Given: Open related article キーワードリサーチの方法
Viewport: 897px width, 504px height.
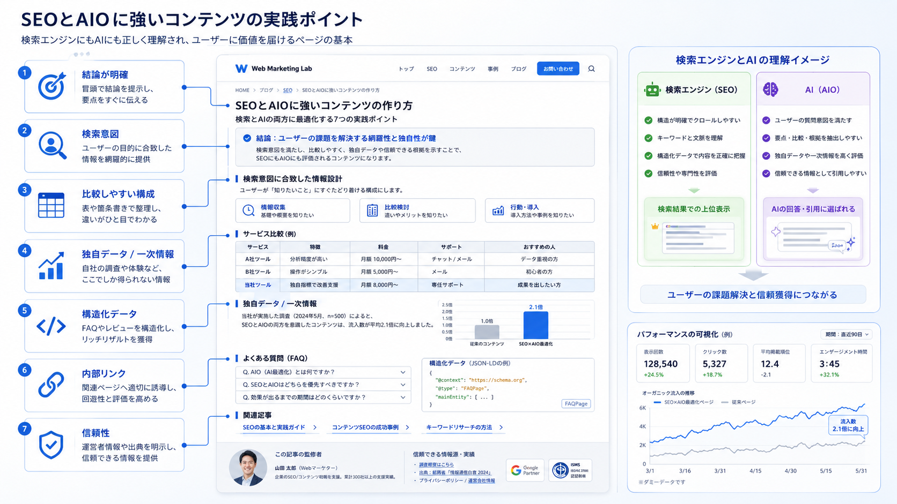Looking at the screenshot, I should (459, 427).
